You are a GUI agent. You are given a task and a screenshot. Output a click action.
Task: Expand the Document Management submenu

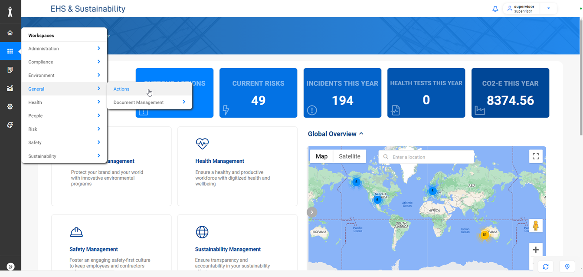click(149, 102)
